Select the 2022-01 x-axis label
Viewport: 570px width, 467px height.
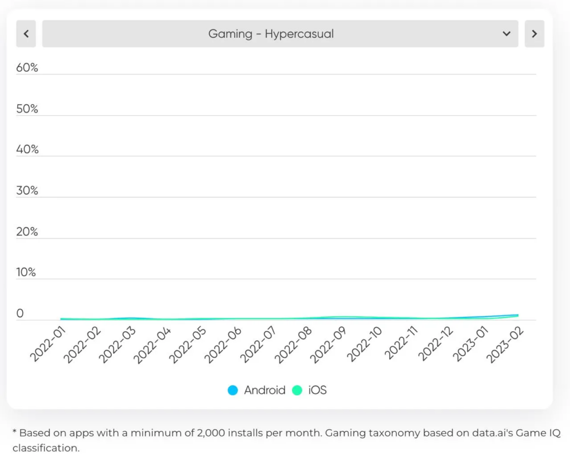click(x=47, y=346)
